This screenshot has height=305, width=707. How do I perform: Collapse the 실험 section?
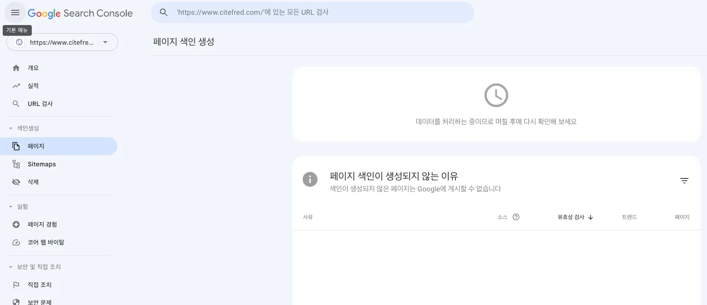[11, 207]
